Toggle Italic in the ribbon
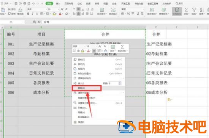The width and height of the screenshot is (209, 138). pyautogui.click(x=33, y=14)
